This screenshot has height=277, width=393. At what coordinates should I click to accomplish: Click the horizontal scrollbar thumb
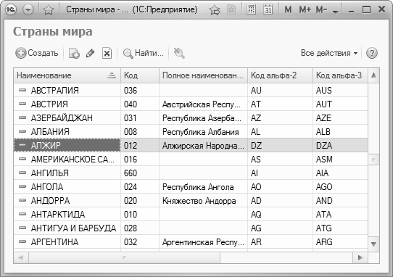(124, 257)
